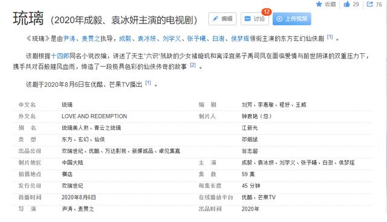
Task: Open actress link 张予曦 in intro
Action: (197, 39)
